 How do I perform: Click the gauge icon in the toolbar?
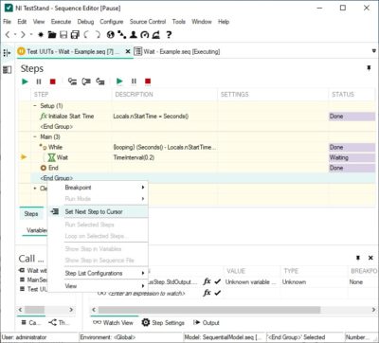[x=145, y=35]
